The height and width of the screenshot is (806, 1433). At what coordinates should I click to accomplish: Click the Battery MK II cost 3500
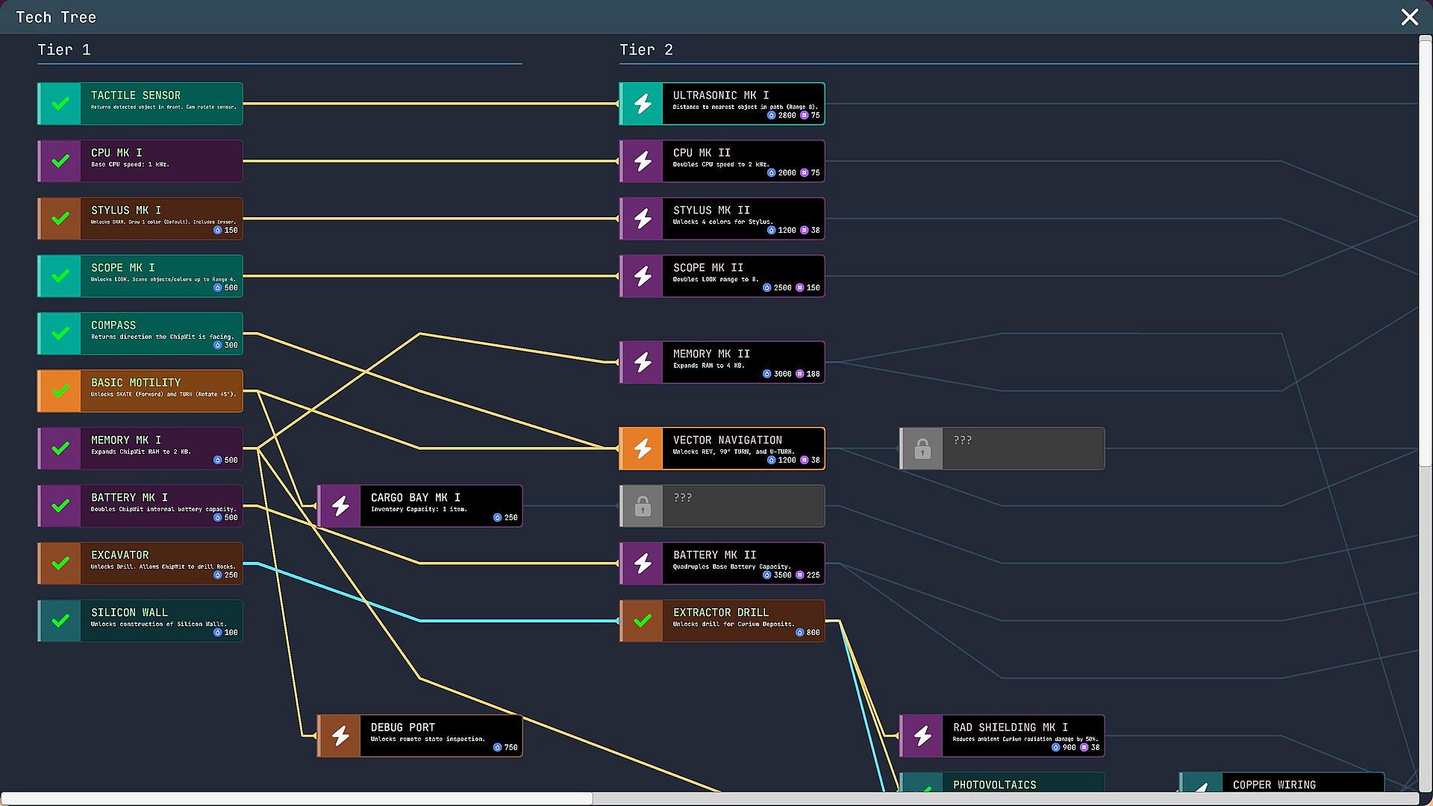point(777,575)
